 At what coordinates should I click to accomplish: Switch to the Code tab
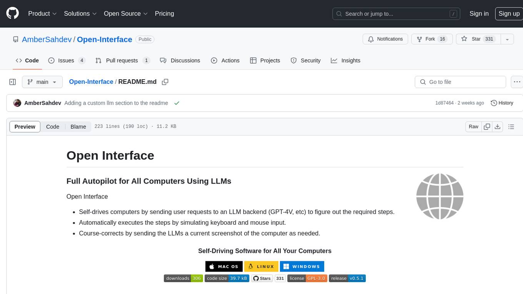(x=27, y=60)
